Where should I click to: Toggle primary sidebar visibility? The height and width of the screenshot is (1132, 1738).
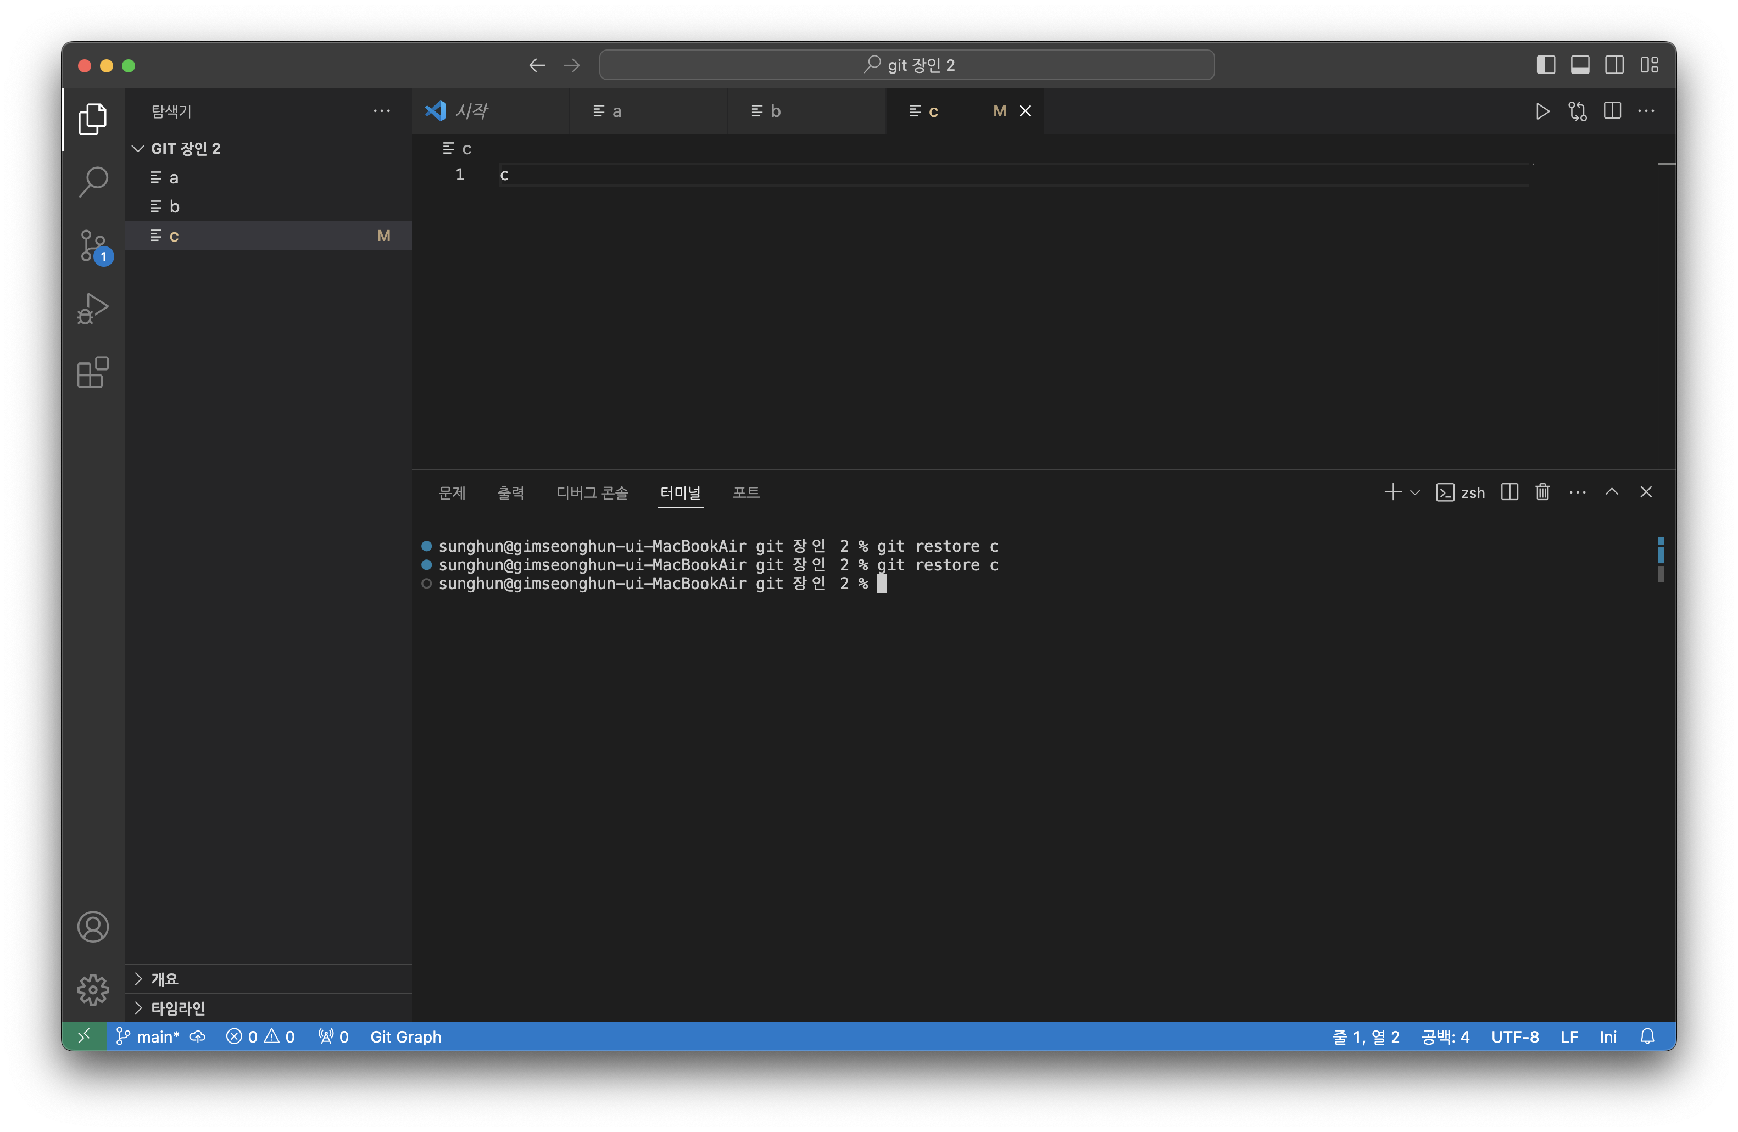point(1545,65)
